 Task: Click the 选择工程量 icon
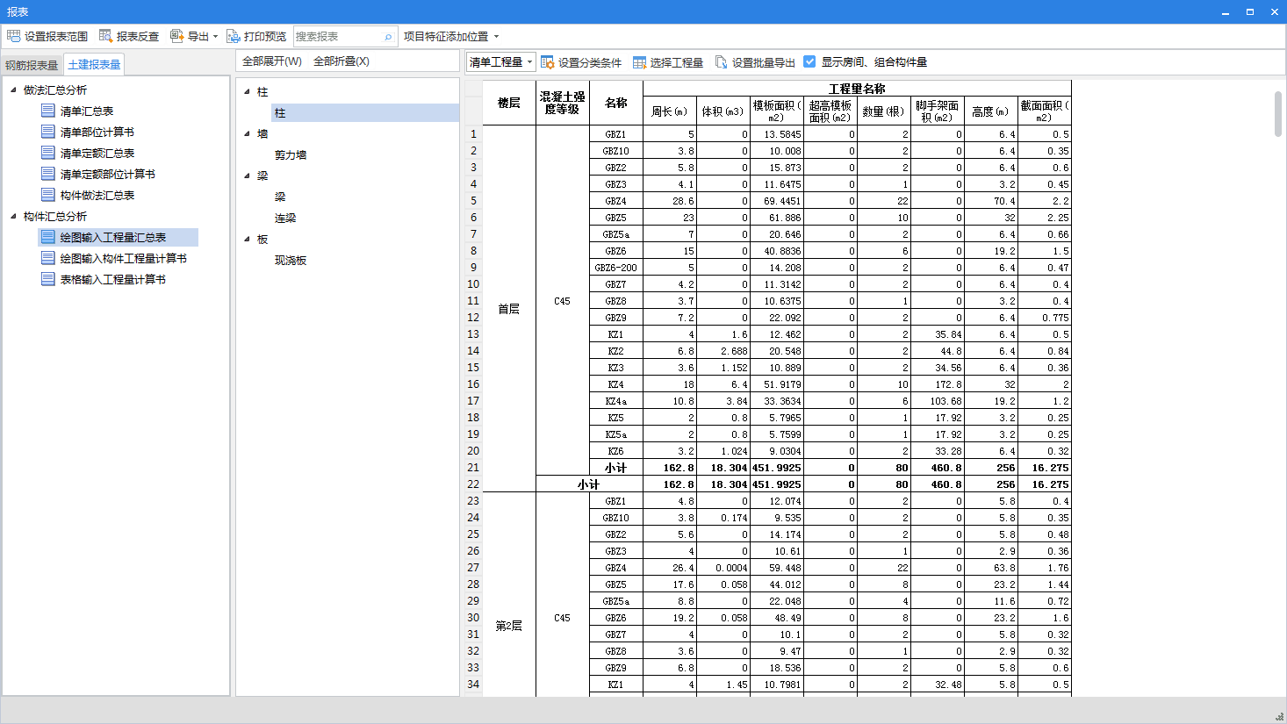pyautogui.click(x=639, y=62)
